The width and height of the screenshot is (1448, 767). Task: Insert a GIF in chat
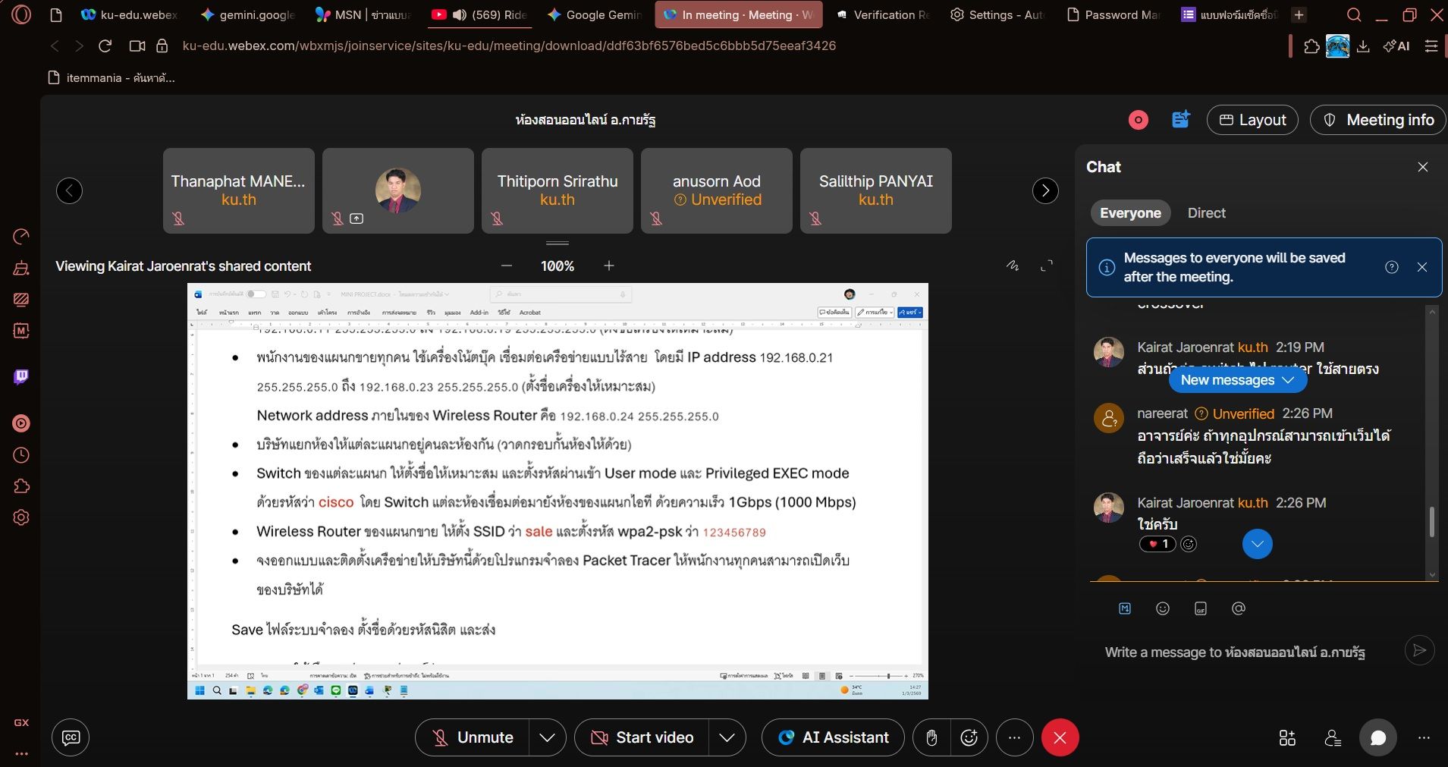[1200, 608]
